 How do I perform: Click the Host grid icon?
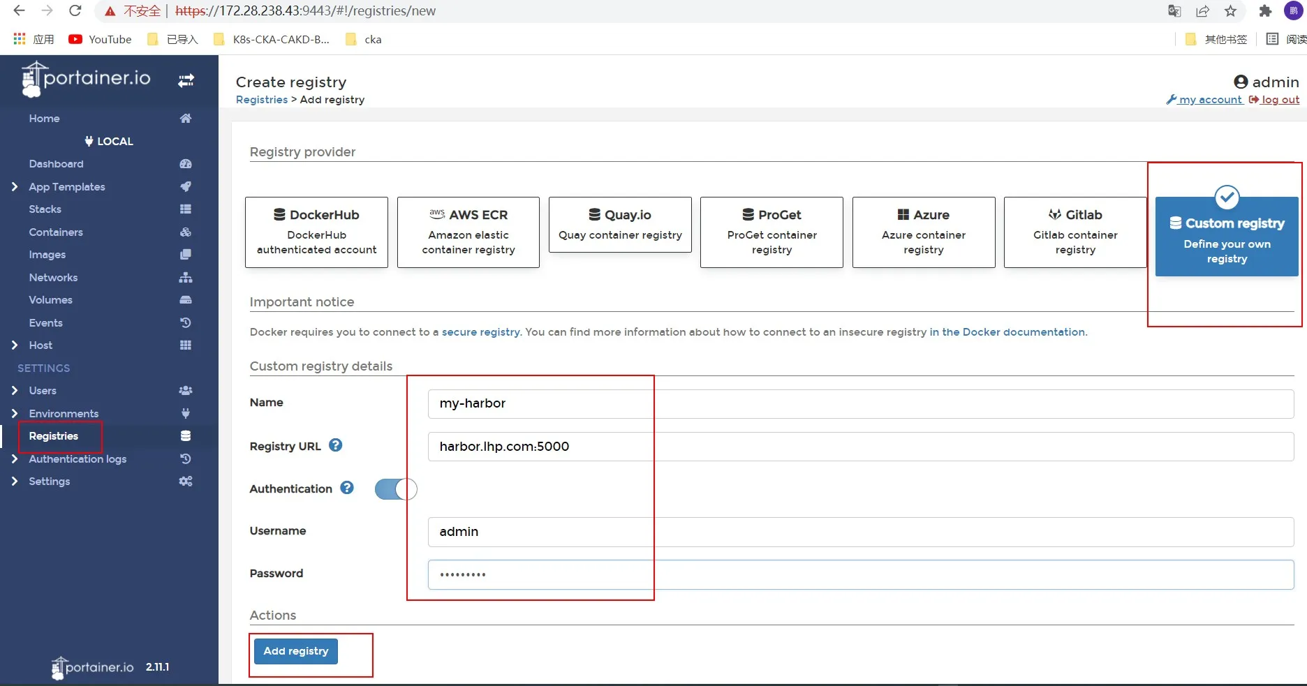(x=186, y=345)
